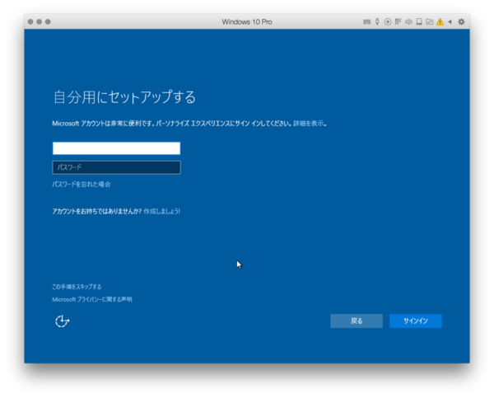Click the red close window button
494x398 pixels.
click(x=30, y=21)
